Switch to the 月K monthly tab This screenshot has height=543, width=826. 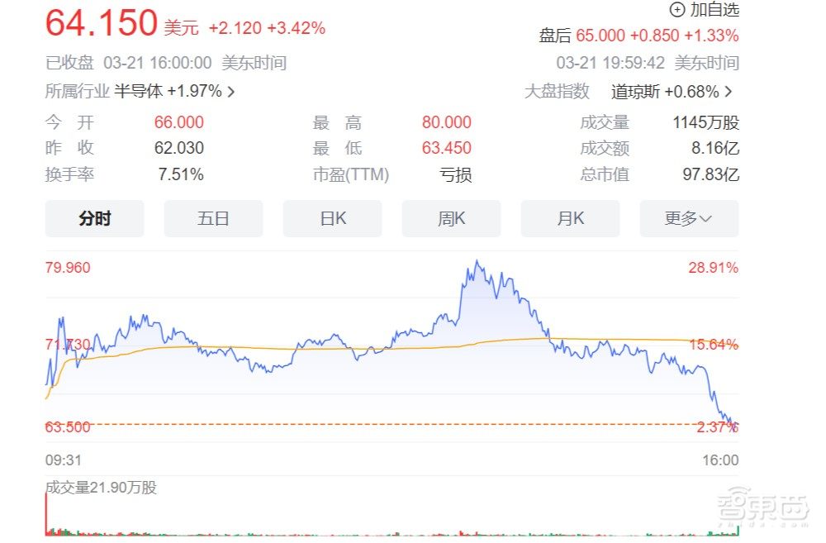tap(570, 217)
